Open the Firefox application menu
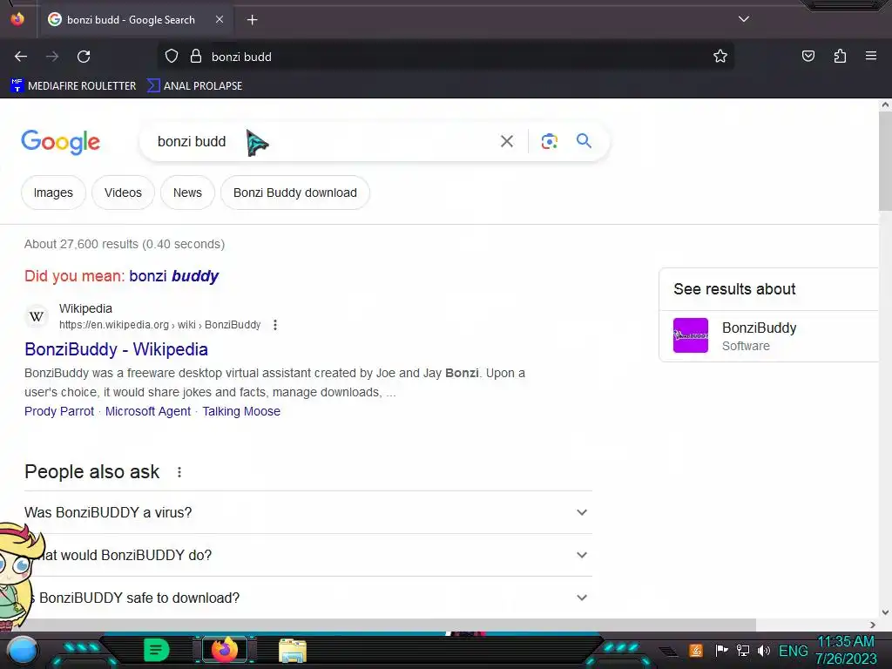This screenshot has width=892, height=669. click(x=870, y=56)
